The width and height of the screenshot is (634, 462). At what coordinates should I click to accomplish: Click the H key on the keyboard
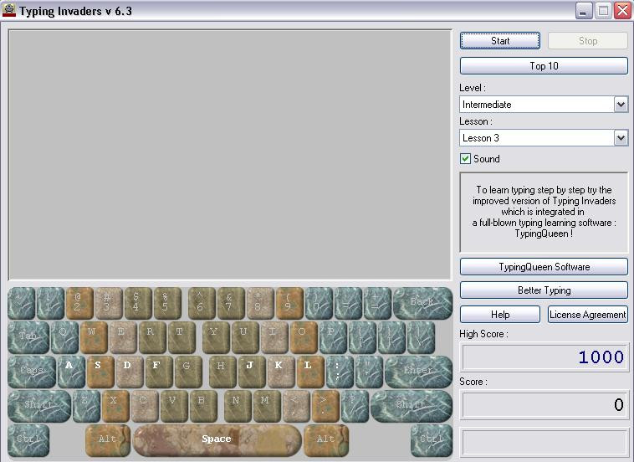point(222,372)
